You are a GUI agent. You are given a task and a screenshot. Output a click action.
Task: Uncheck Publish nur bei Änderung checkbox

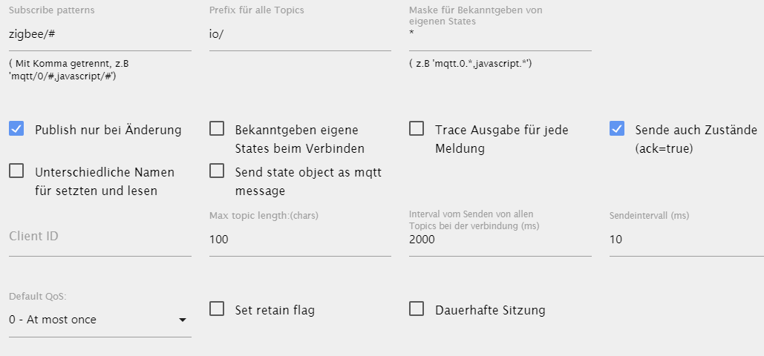coord(16,128)
